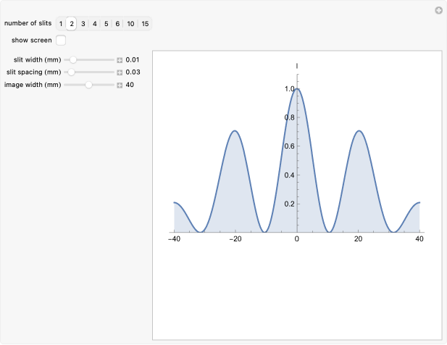The image size is (447, 345).
Task: Set number of slits to 1
Action: point(61,24)
